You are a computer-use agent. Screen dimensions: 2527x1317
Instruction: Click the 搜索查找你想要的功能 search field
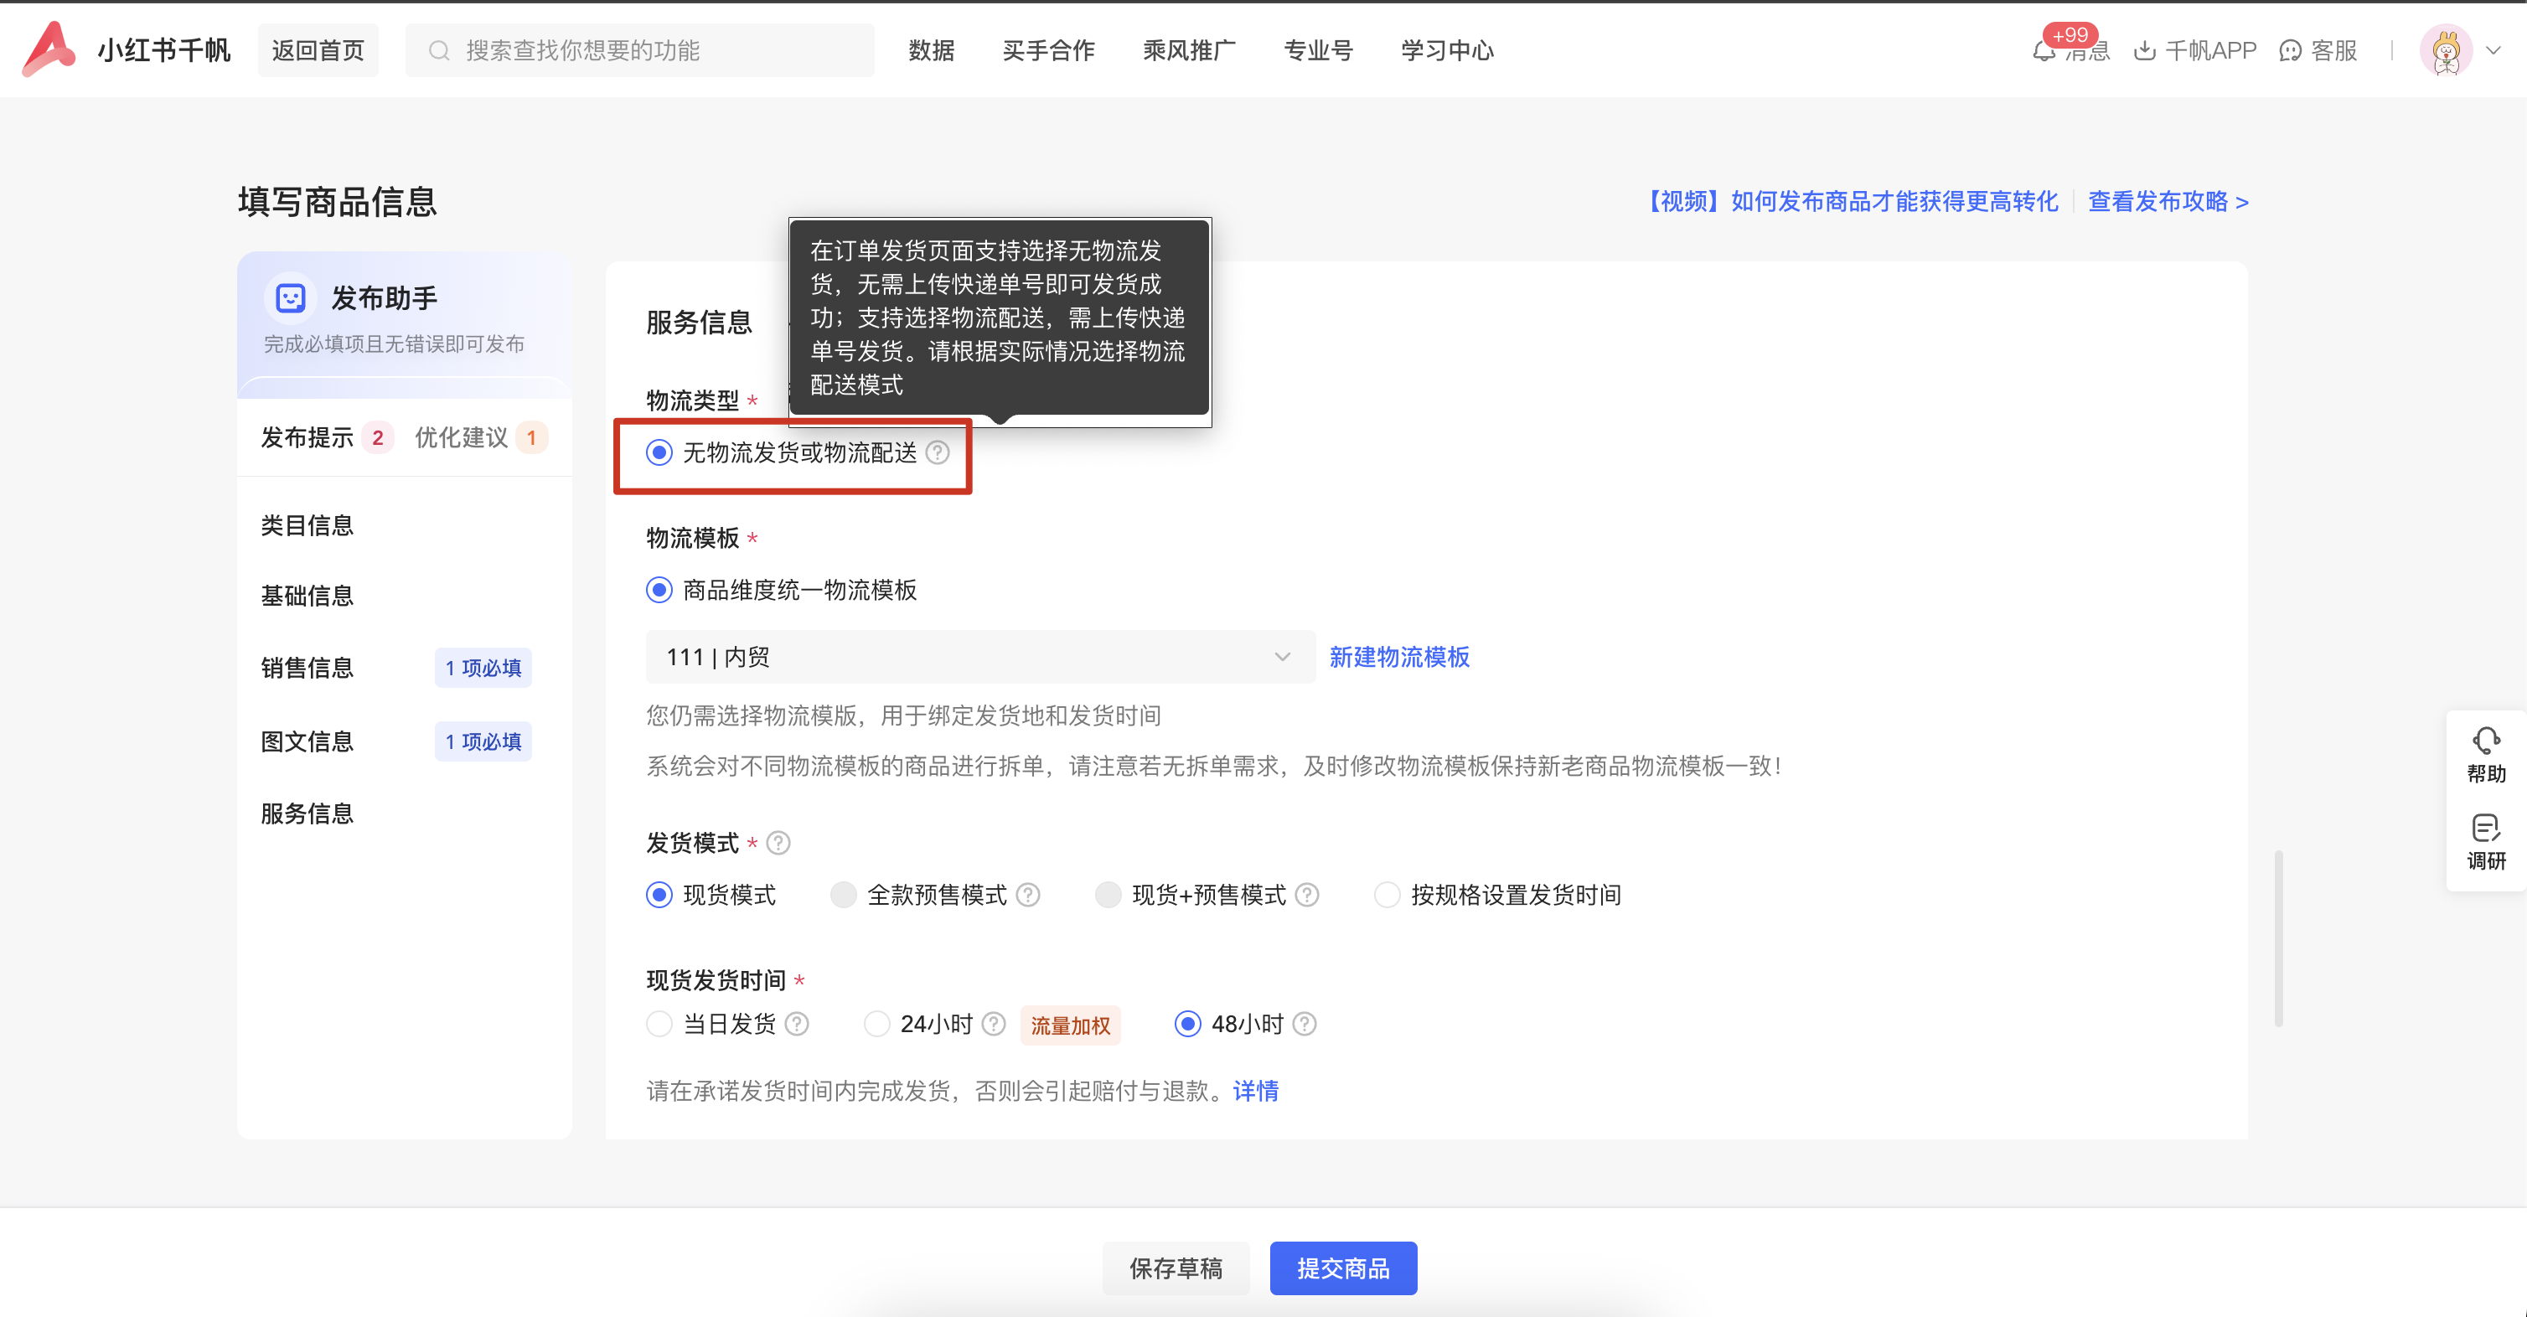pos(639,50)
